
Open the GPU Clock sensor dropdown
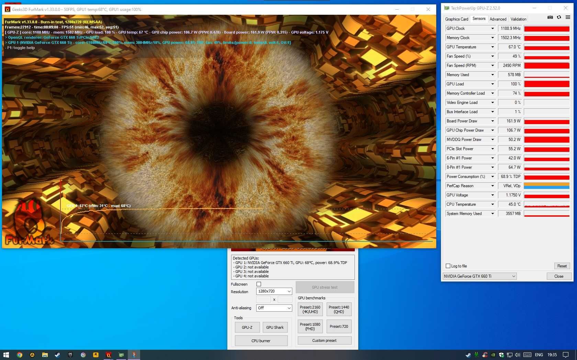tap(493, 28)
